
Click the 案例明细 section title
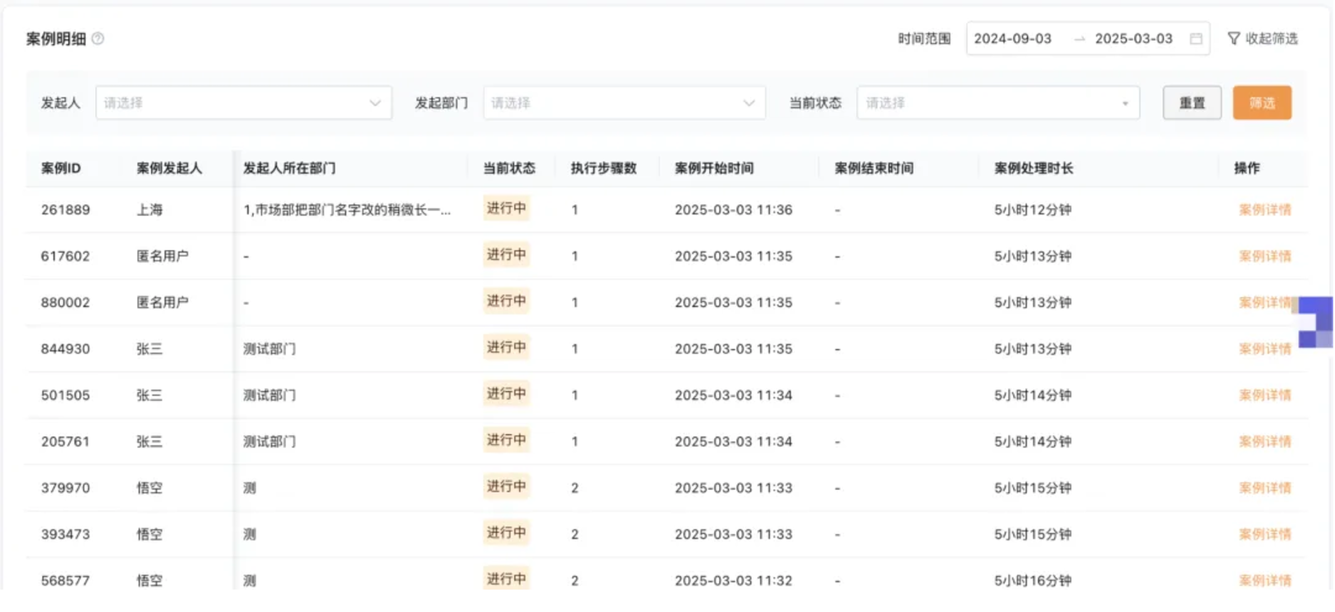click(56, 39)
